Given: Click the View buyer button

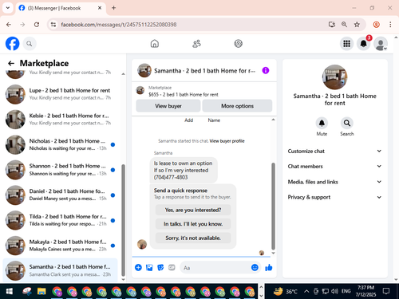Looking at the screenshot, I should click(x=168, y=106).
